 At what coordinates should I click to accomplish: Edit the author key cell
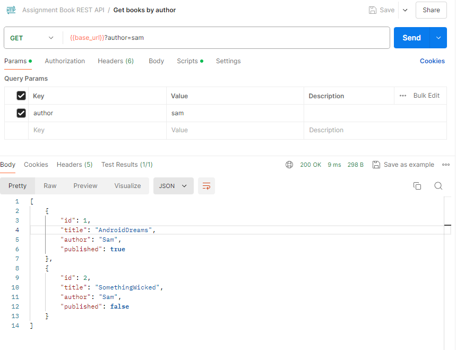(x=98, y=113)
